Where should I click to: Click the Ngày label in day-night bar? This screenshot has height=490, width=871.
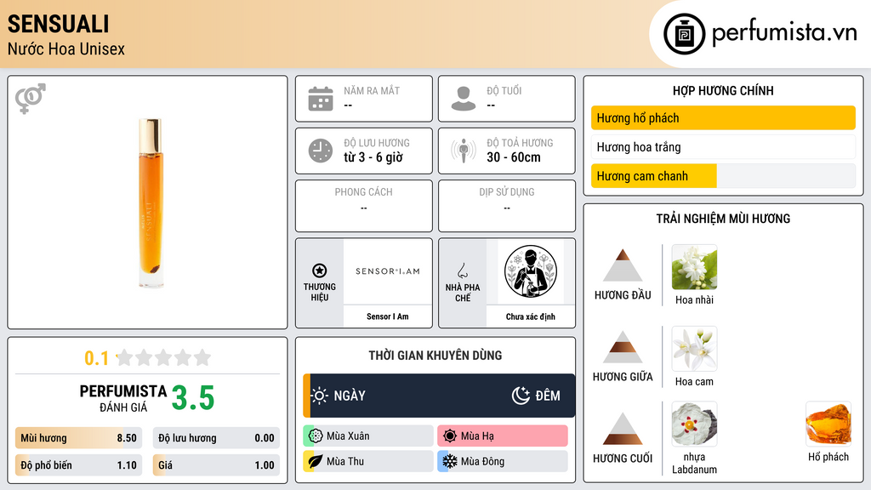click(350, 396)
